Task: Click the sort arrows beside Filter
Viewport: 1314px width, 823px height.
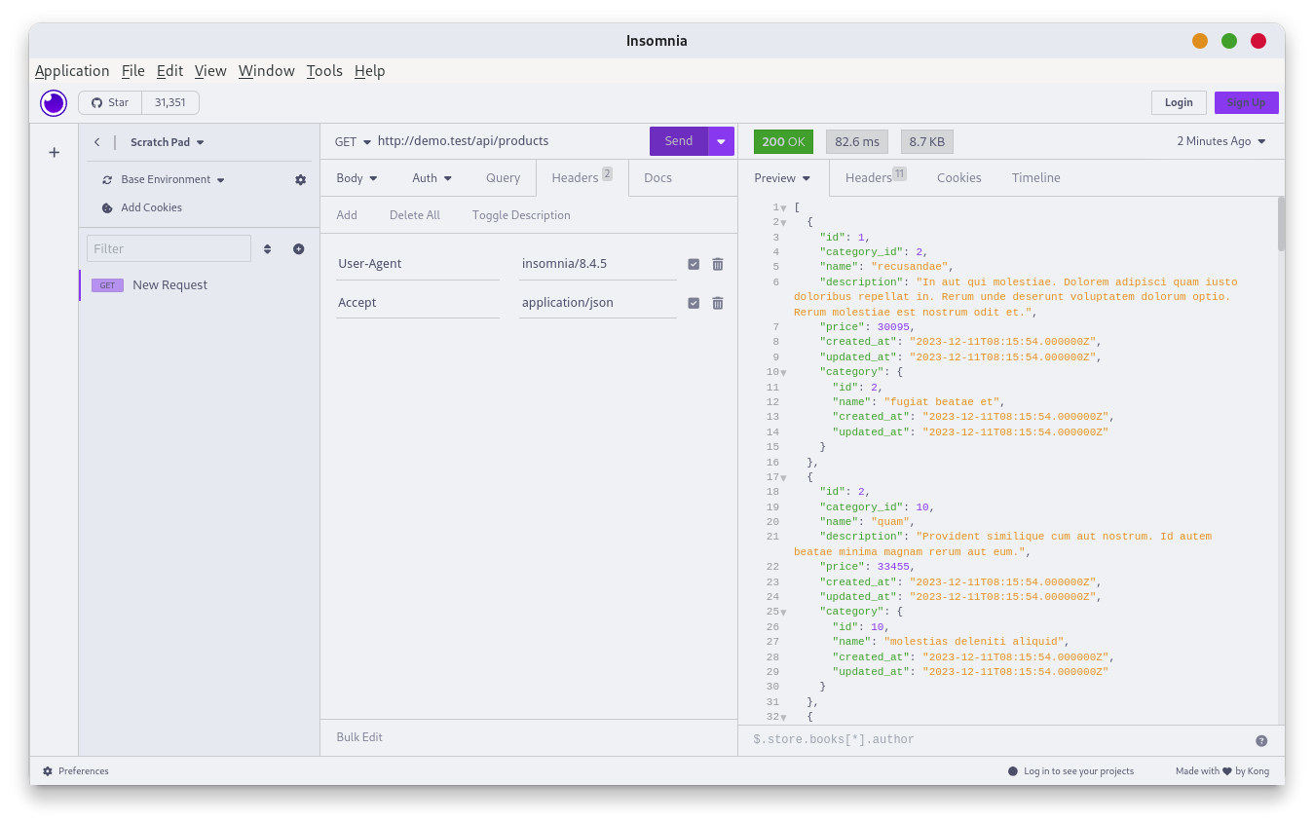Action: click(x=268, y=249)
